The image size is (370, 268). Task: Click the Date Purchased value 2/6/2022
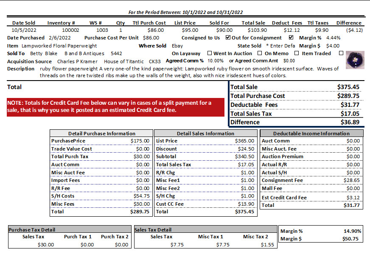(60, 38)
